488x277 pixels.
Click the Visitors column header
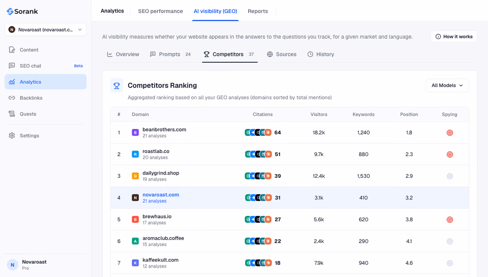coord(319,114)
